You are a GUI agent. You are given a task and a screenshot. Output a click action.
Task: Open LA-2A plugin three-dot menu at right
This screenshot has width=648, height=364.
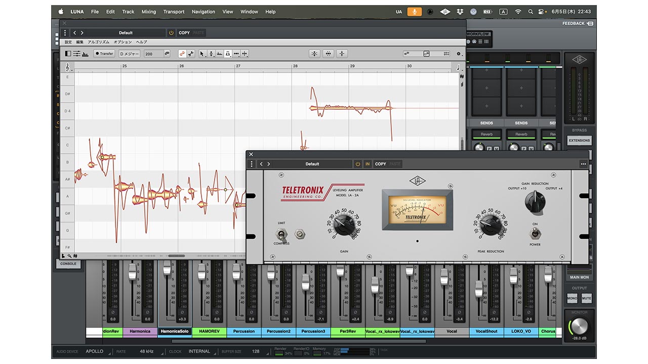click(583, 164)
